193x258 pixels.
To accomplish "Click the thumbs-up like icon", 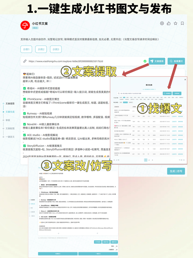I will pos(169,23).
